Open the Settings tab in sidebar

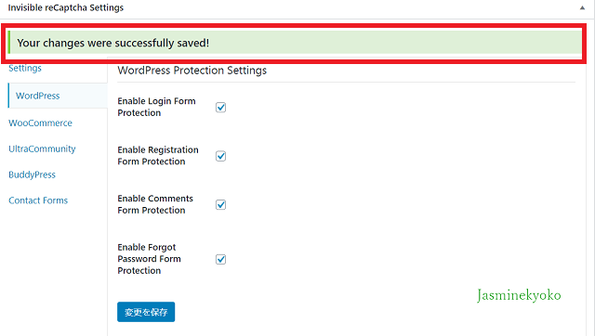click(x=25, y=68)
